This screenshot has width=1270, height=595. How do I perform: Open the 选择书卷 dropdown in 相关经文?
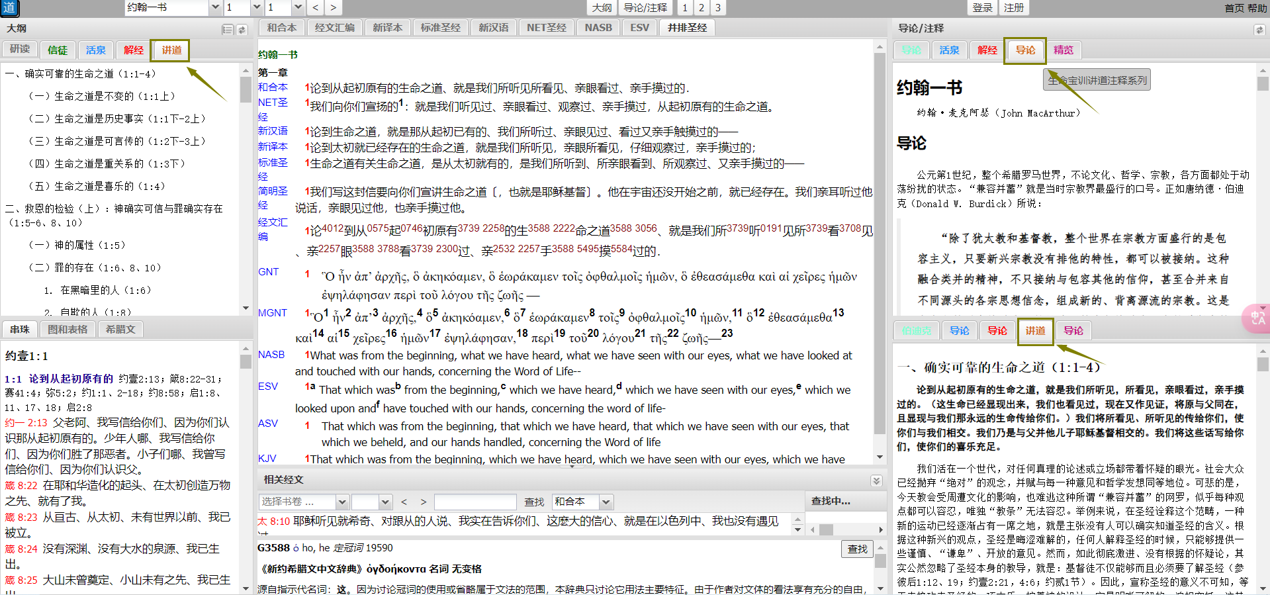coord(341,502)
